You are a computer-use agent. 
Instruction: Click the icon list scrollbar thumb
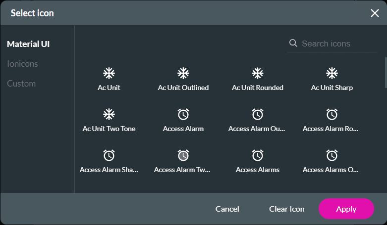(x=386, y=73)
